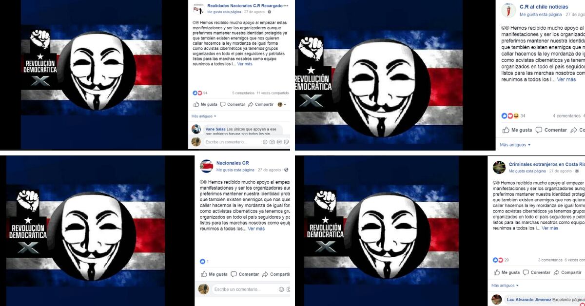Viewport: 585px width, 306px height.
Task: Open the Nacionales CR flag profile picture
Action: [x=206, y=166]
